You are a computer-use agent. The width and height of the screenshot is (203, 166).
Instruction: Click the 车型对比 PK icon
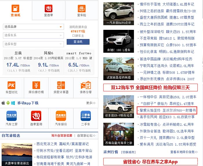tap(11, 85)
